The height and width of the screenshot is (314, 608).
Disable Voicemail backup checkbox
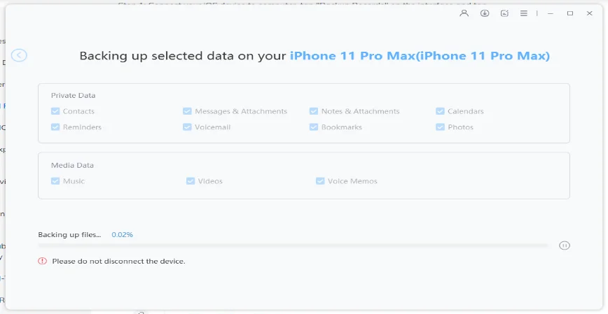pos(187,127)
